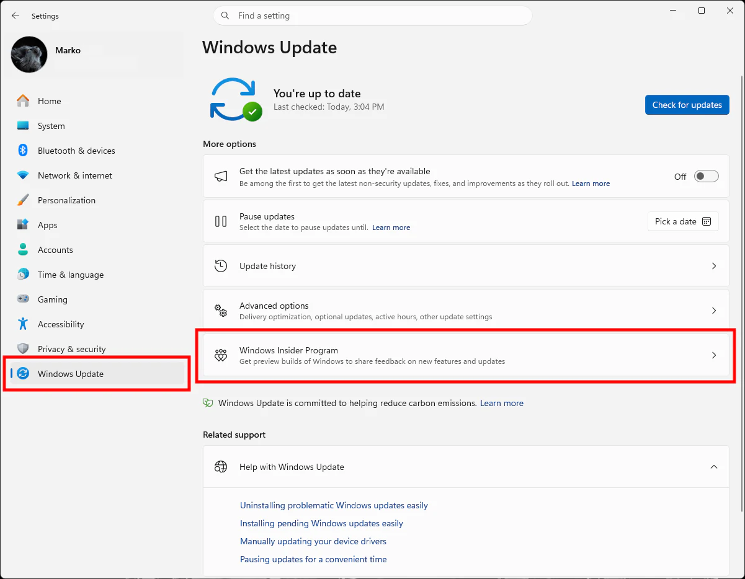745x579 pixels.
Task: Click the Find a setting search box
Action: click(x=373, y=15)
